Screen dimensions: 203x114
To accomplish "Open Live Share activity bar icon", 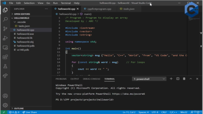I will coord(5,76).
